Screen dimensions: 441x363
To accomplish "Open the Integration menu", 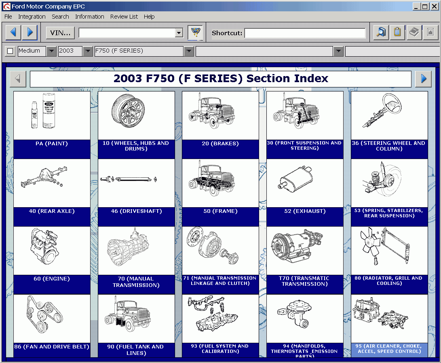I will tap(32, 17).
